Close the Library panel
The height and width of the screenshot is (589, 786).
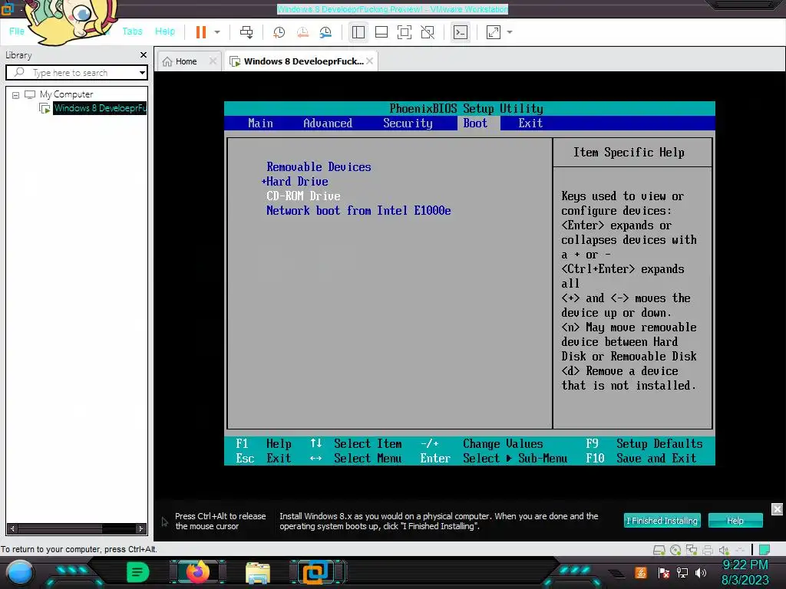[x=144, y=54]
